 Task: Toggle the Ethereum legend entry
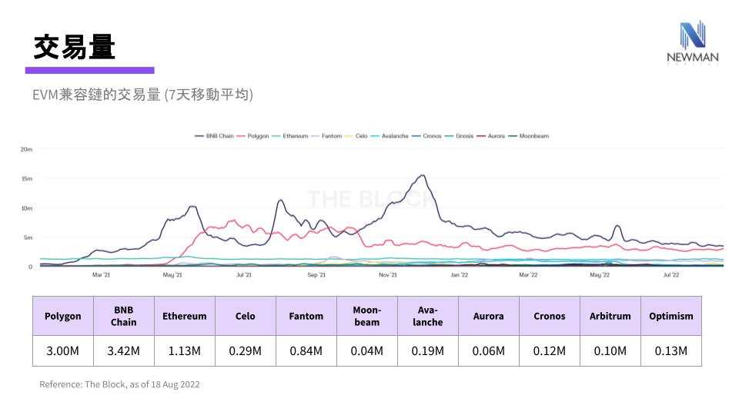[290, 136]
